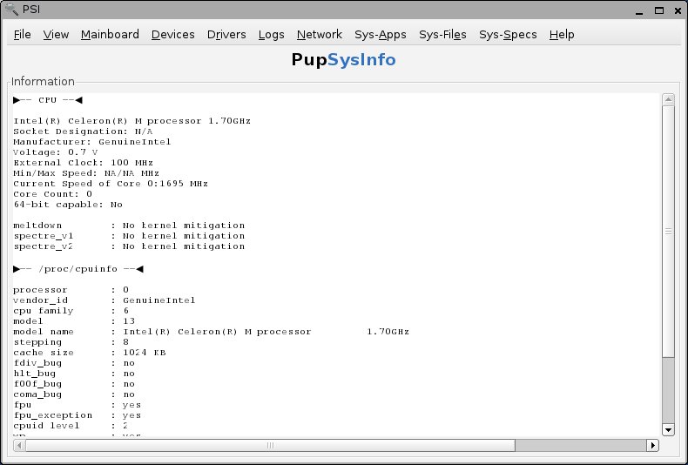This screenshot has width=688, height=465.
Task: Click the spectre_v1 mitigation line
Action: click(129, 237)
